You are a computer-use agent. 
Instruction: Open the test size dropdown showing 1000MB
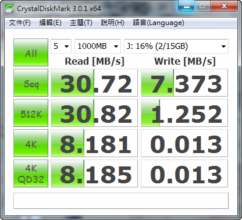pyautogui.click(x=98, y=46)
